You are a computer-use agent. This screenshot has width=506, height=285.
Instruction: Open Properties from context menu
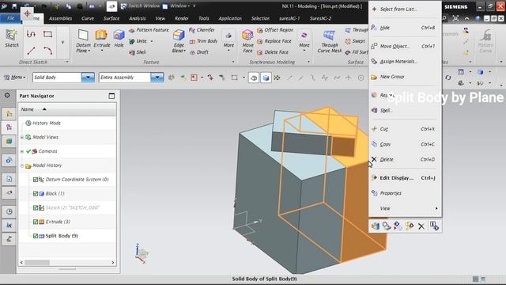[x=405, y=193]
